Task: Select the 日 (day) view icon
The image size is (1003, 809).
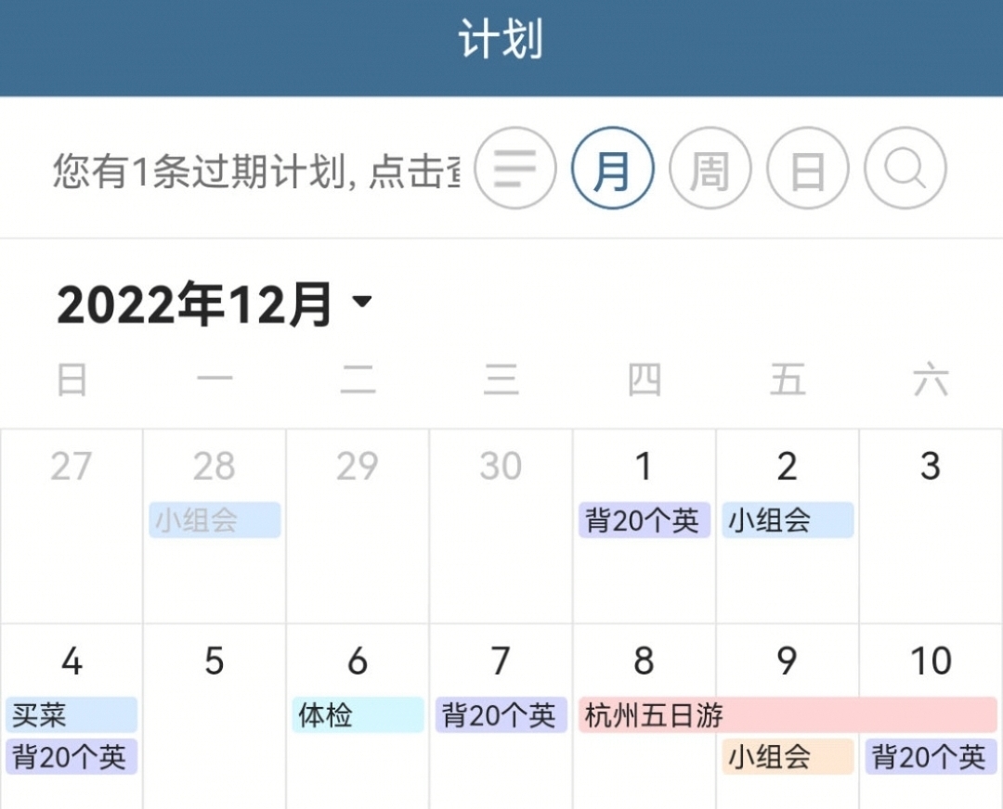Action: click(x=807, y=169)
